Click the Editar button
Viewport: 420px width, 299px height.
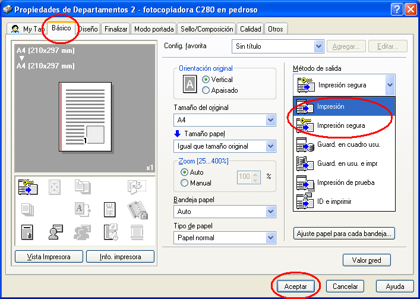click(388, 46)
